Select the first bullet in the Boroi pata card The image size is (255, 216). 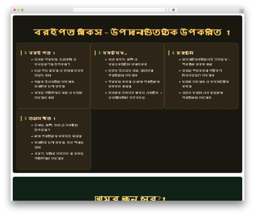click(x=55, y=62)
